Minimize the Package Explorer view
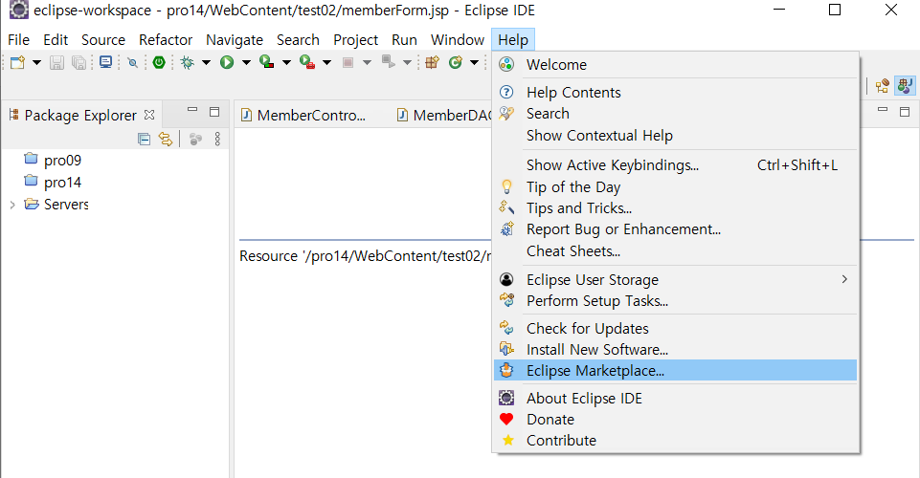 pos(191,110)
